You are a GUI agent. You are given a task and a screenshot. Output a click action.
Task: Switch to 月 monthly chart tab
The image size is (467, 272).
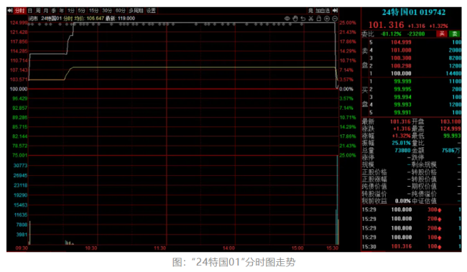point(45,11)
